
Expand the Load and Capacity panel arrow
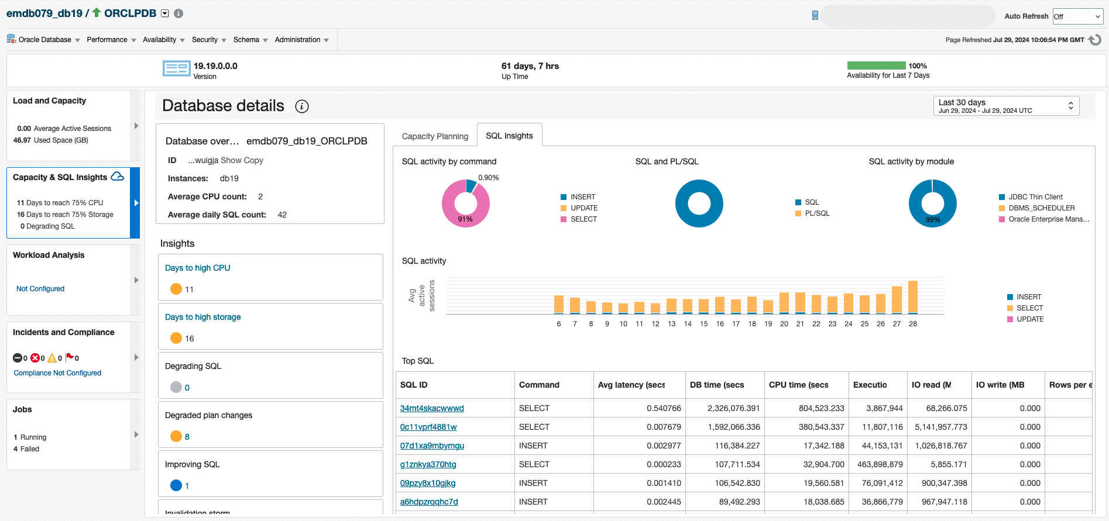(136, 126)
